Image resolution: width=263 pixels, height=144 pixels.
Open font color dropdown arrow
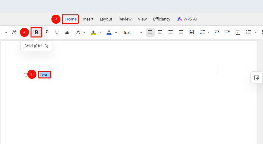116,32
